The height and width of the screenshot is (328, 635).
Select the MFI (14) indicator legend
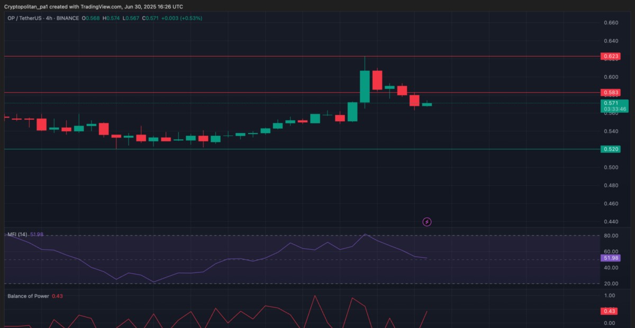coord(17,234)
